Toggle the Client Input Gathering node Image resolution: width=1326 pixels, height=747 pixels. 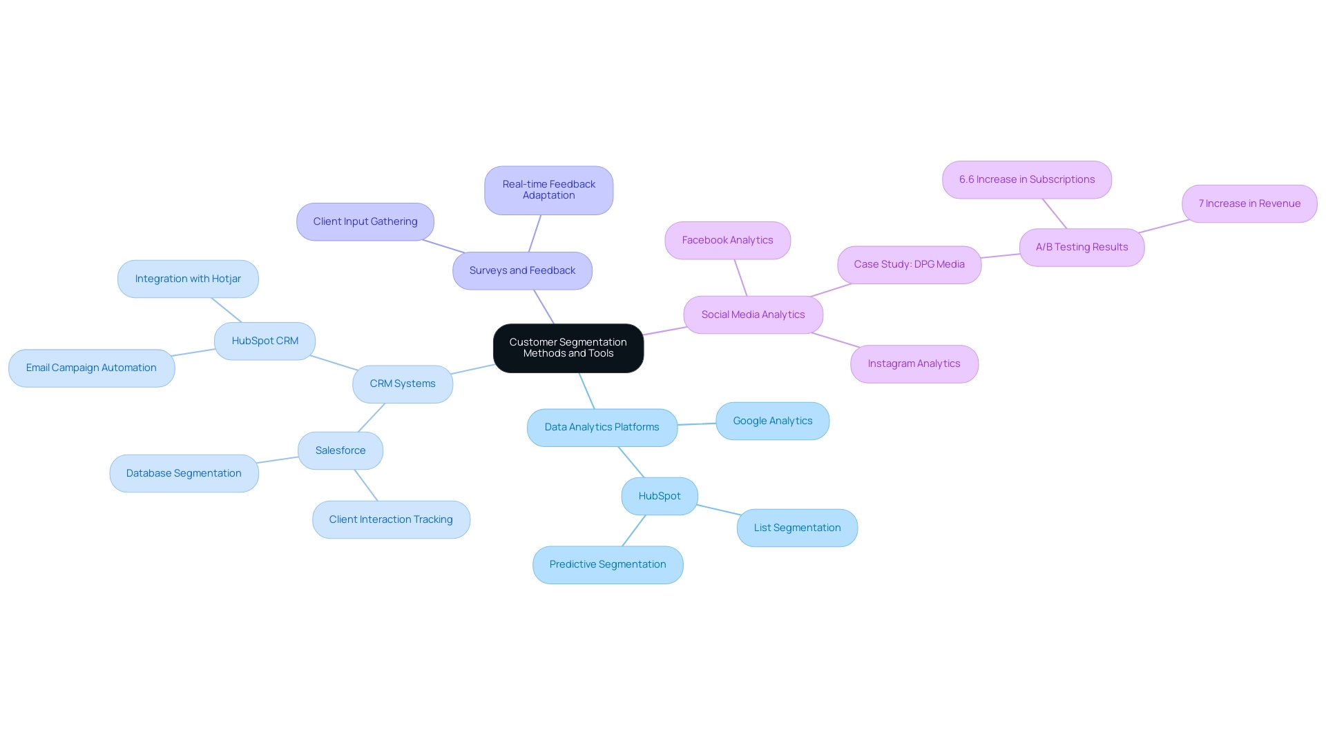click(x=365, y=221)
